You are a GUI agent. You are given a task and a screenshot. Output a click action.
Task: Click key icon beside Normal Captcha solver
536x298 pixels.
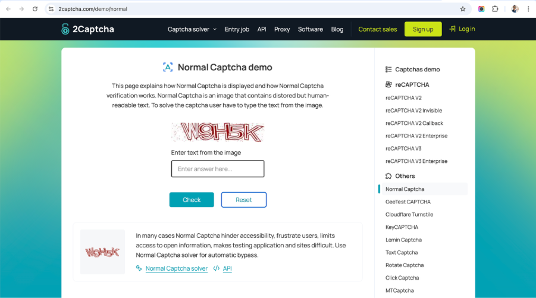click(139, 268)
